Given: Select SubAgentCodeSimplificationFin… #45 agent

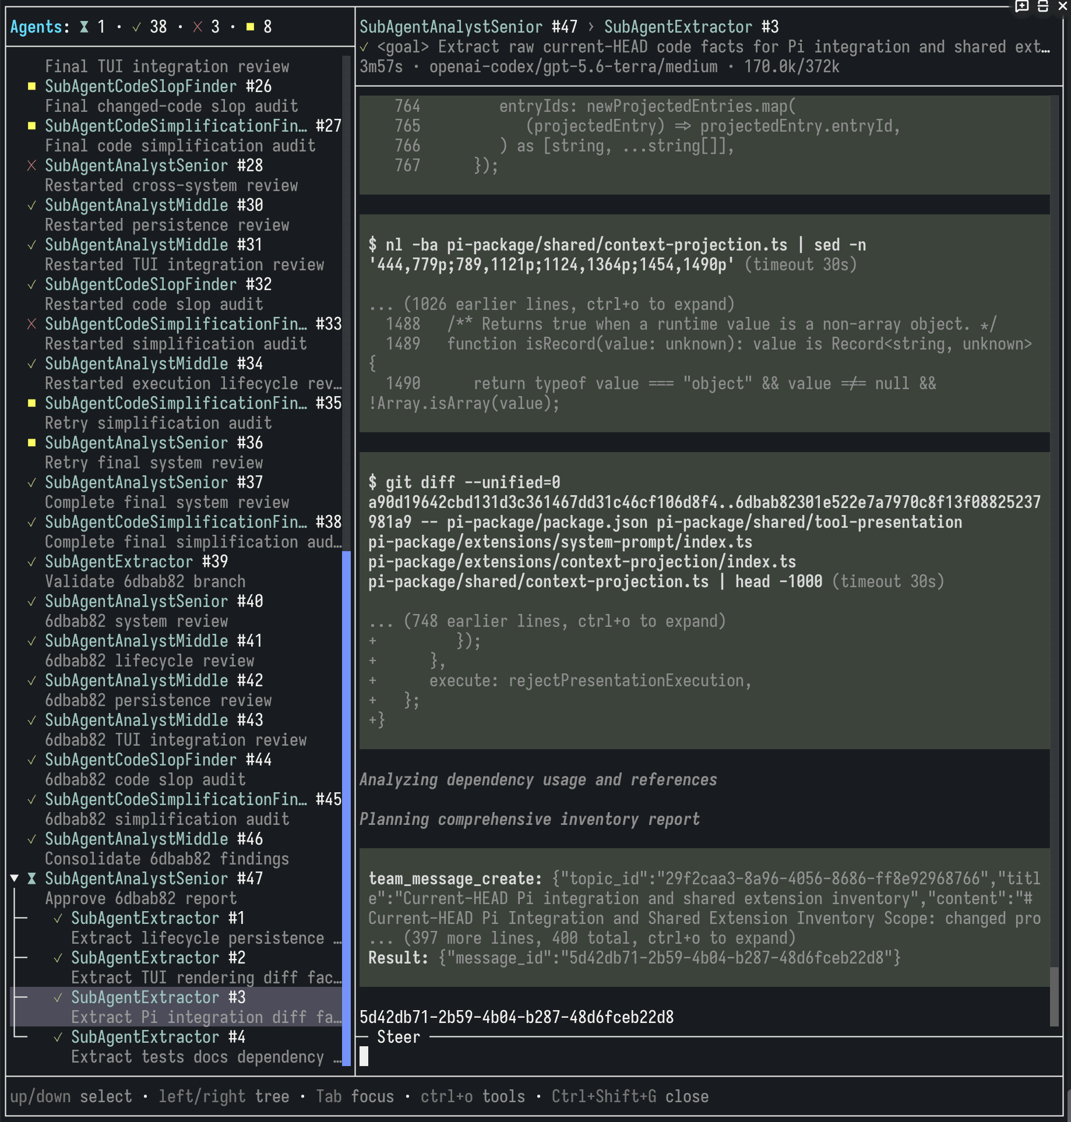Looking at the screenshot, I should pyautogui.click(x=193, y=799).
